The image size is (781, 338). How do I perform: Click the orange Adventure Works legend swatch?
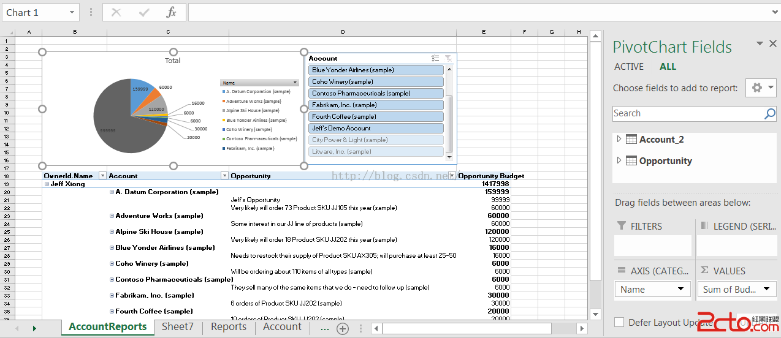click(x=223, y=101)
